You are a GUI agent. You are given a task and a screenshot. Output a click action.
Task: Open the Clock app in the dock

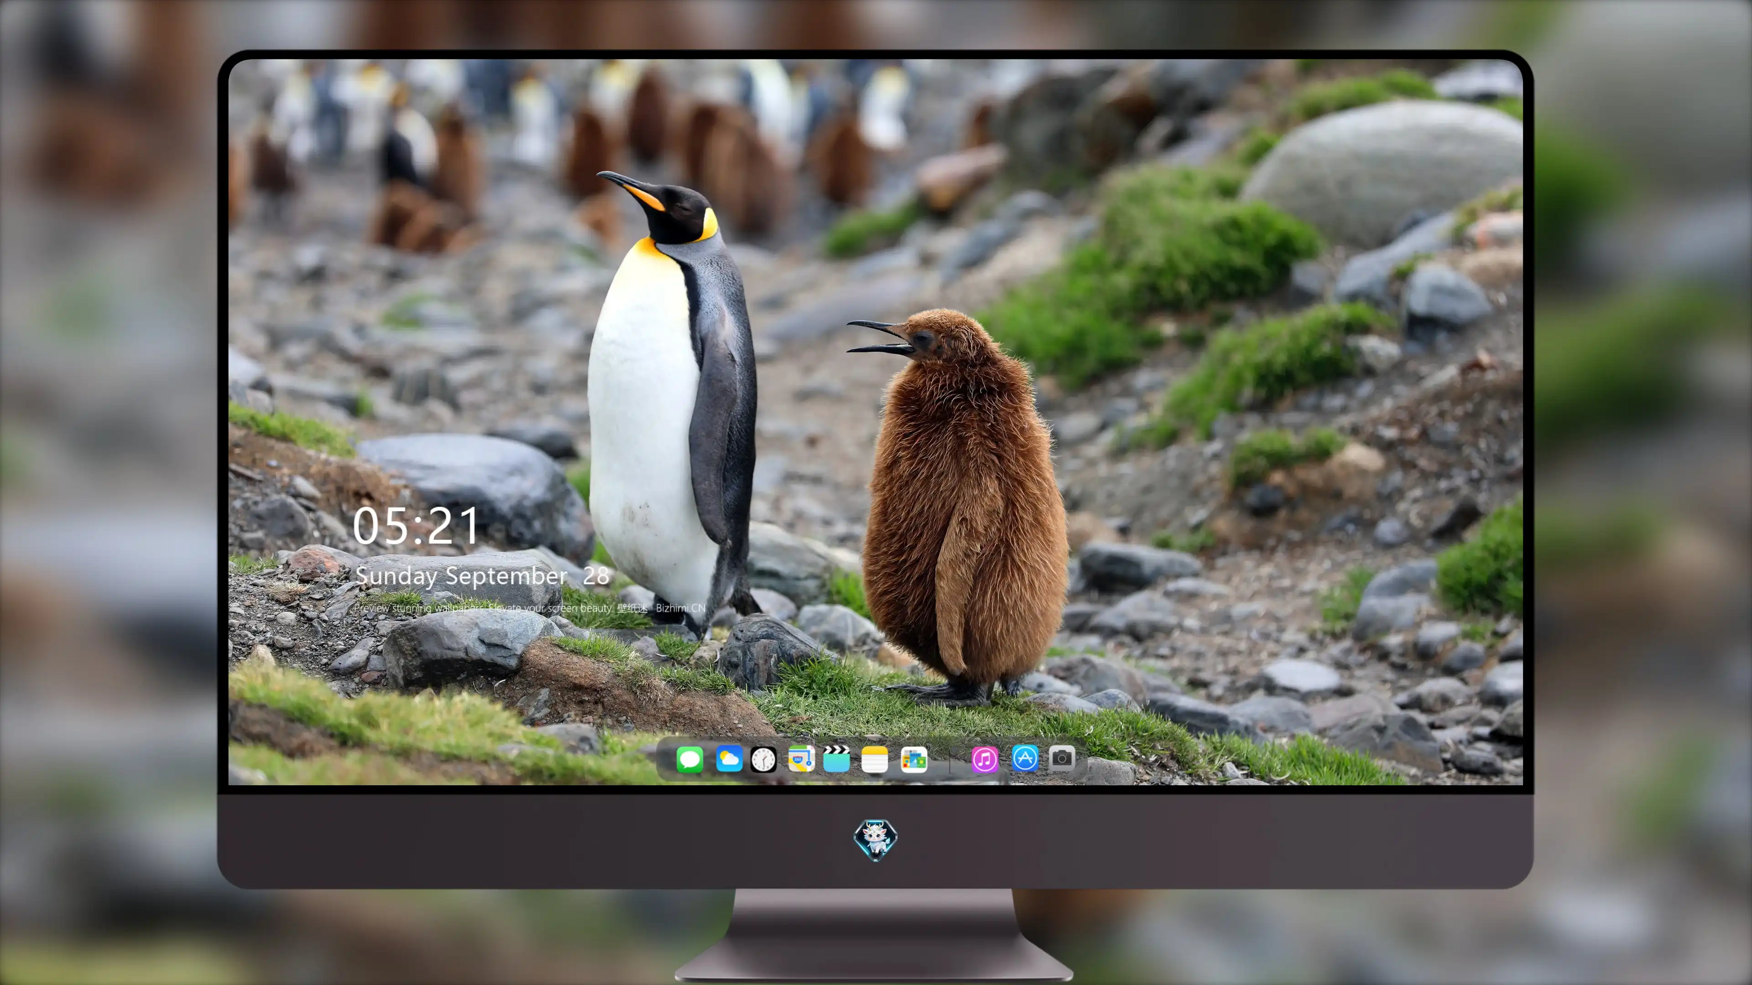point(763,759)
